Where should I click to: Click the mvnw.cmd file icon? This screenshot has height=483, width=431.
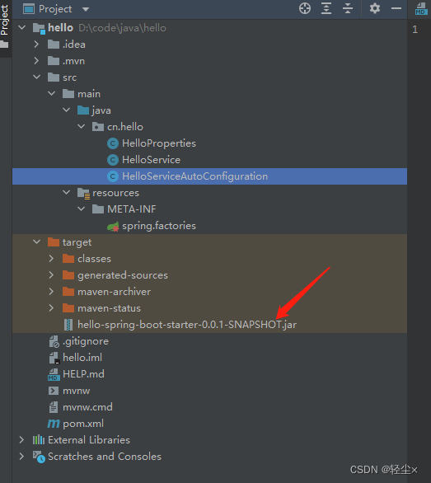coord(54,407)
